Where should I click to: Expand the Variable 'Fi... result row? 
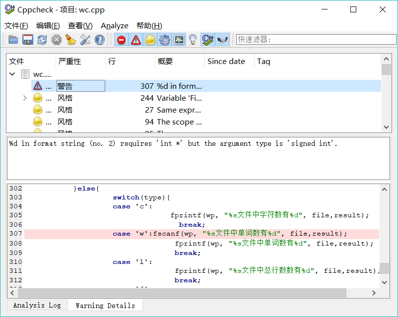click(25, 98)
